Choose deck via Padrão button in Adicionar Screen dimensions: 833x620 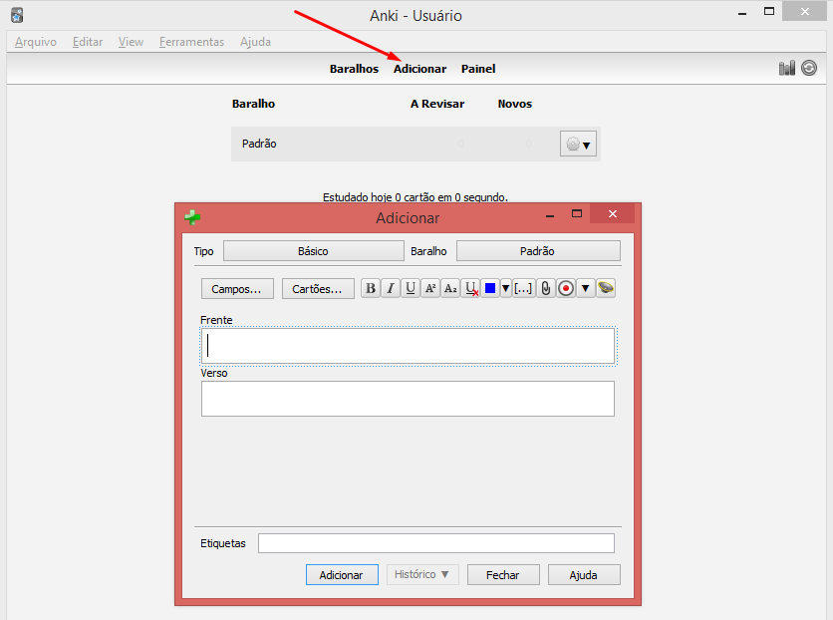pos(538,251)
